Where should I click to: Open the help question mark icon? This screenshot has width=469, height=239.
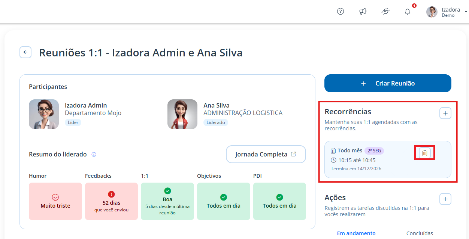(x=341, y=11)
